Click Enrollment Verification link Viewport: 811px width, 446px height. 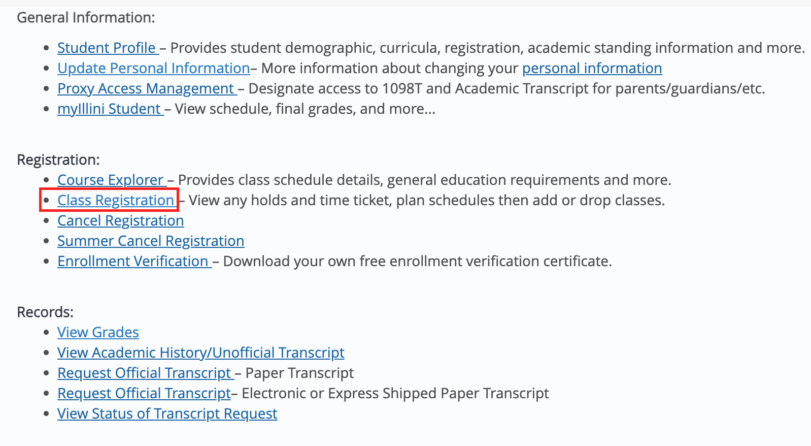pos(134,261)
